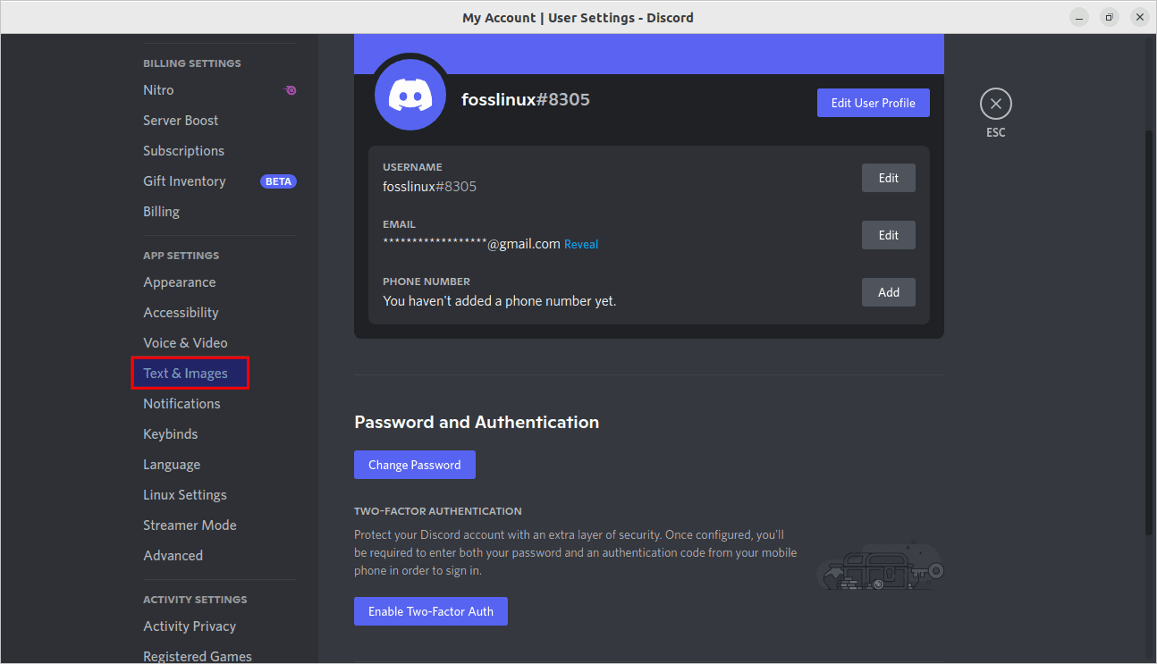The height and width of the screenshot is (664, 1157).
Task: Close the Discord window
Action: click(x=1138, y=17)
